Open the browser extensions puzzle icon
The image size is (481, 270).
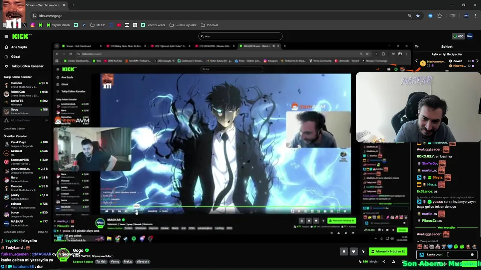coord(440,16)
